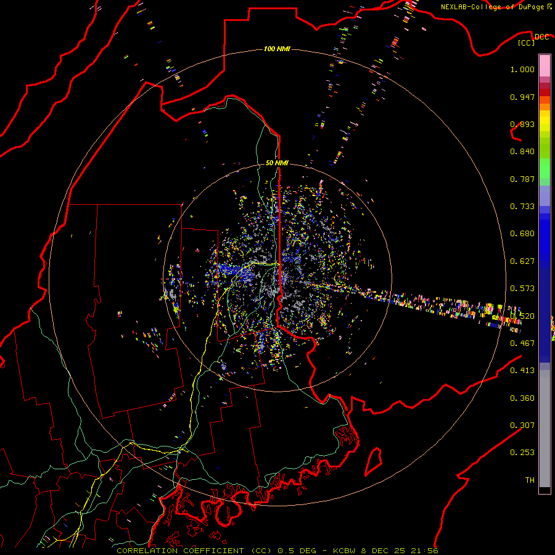Click the 0.253 scale value

click(522, 453)
